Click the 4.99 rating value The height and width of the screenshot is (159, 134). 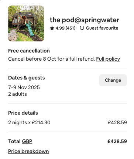click(x=60, y=28)
